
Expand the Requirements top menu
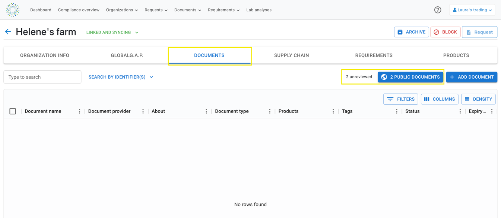point(223,10)
